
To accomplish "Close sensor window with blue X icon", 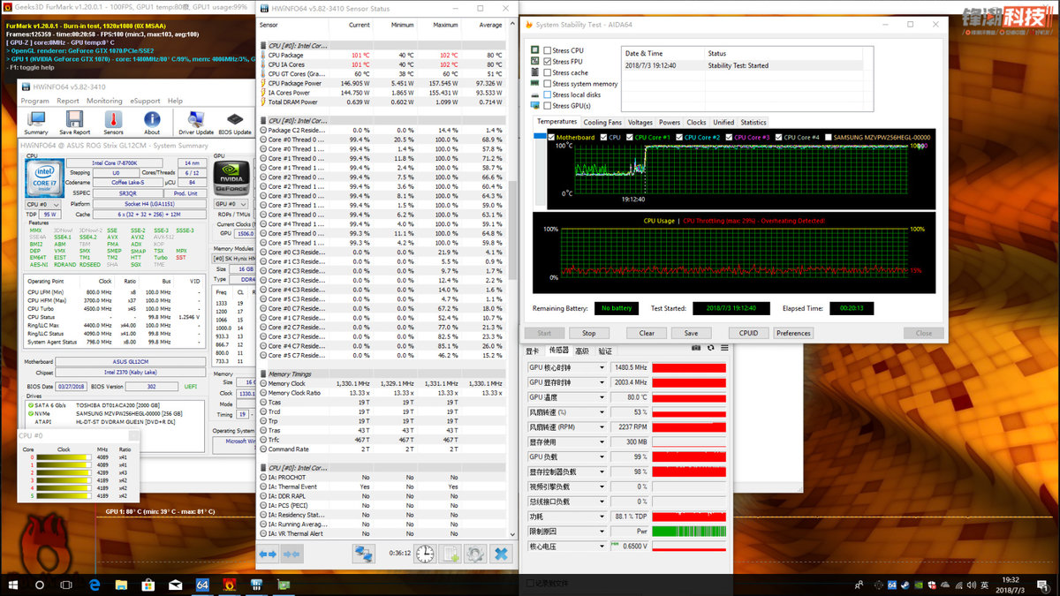I will point(501,554).
